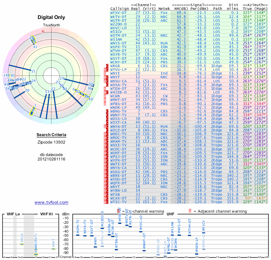Click the WFXV-DT callsign in the table
The image size is (271, 260).
pos(118,13)
